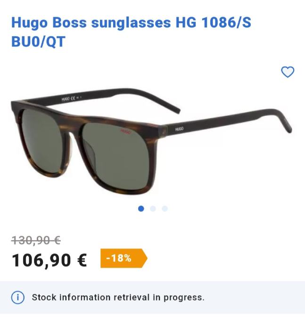The image size is (305, 325).
Task: Click the HG 1086/S model number
Action: coord(214,23)
